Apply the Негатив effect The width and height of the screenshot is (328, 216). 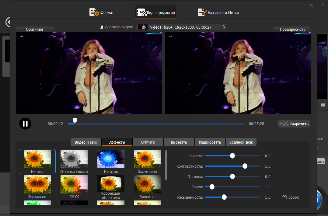click(111, 162)
